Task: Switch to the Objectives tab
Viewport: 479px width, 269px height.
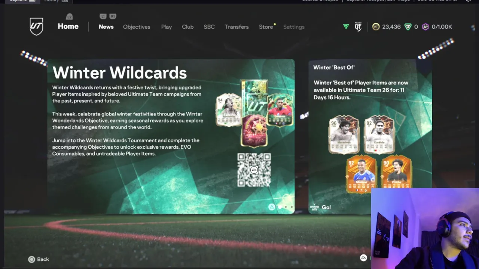Action: [137, 27]
